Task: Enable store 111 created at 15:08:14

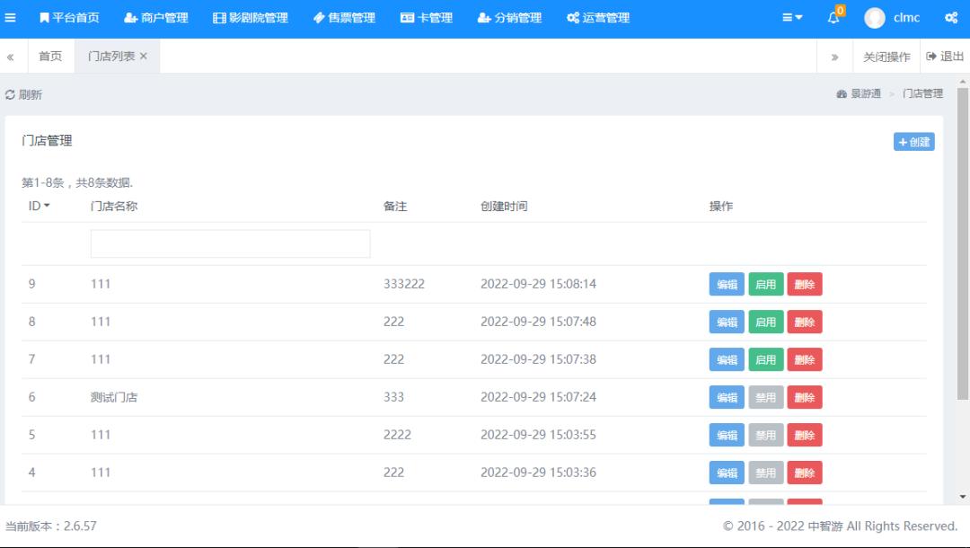Action: click(765, 284)
